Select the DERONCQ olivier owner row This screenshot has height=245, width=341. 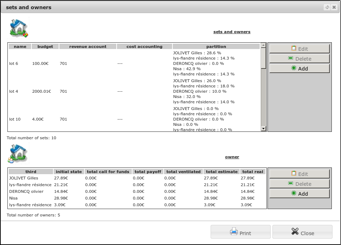137,191
